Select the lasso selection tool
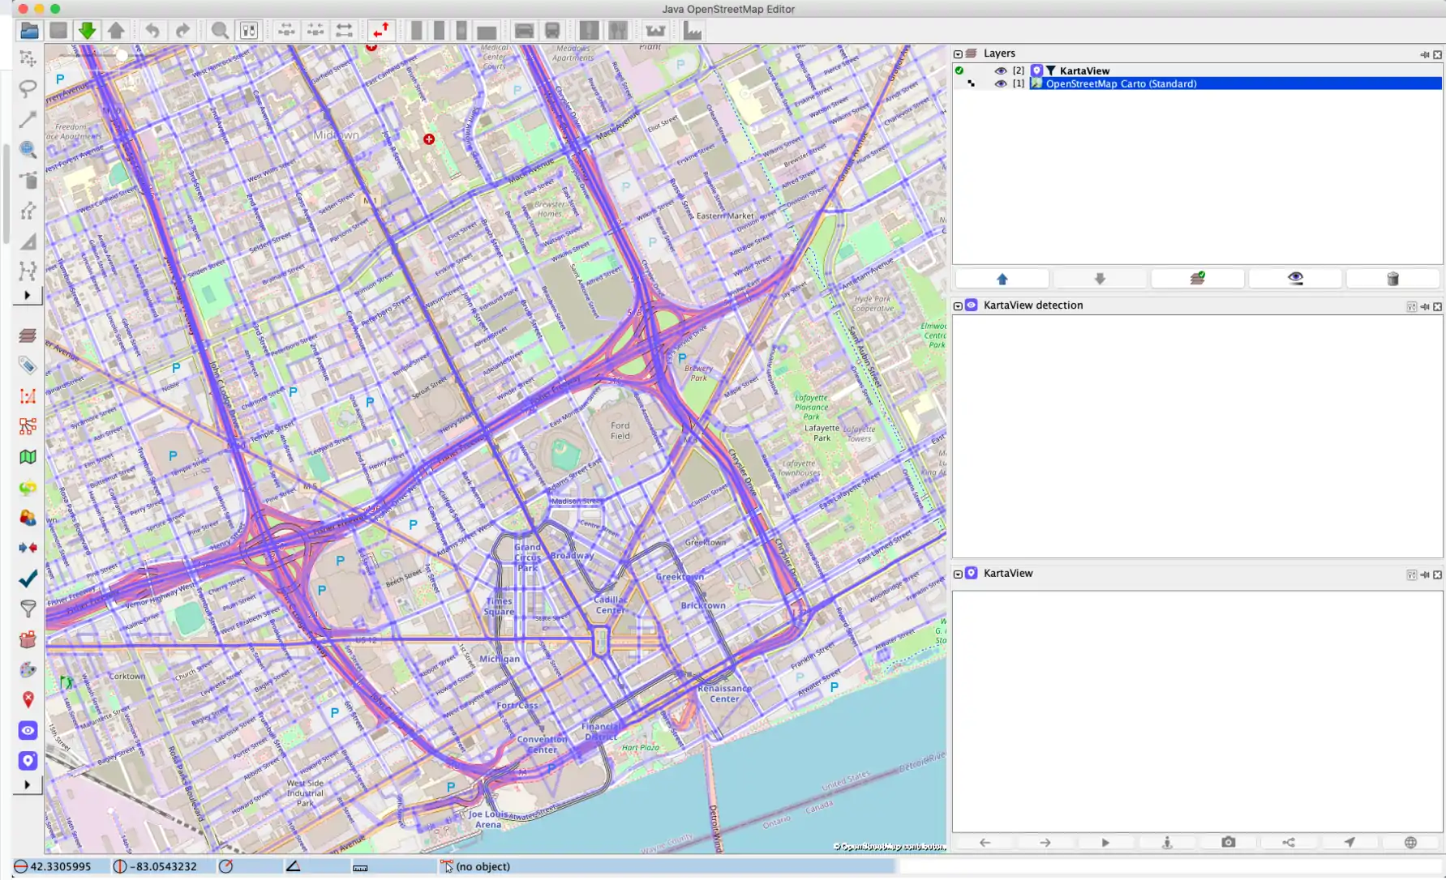This screenshot has height=880, width=1446. click(x=28, y=88)
